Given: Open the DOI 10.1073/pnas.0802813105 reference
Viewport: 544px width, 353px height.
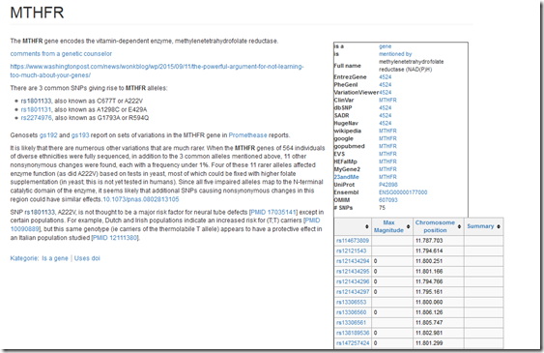Looking at the screenshot, I should (141, 199).
